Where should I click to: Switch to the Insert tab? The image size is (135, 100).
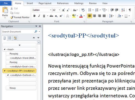pos(30,3)
